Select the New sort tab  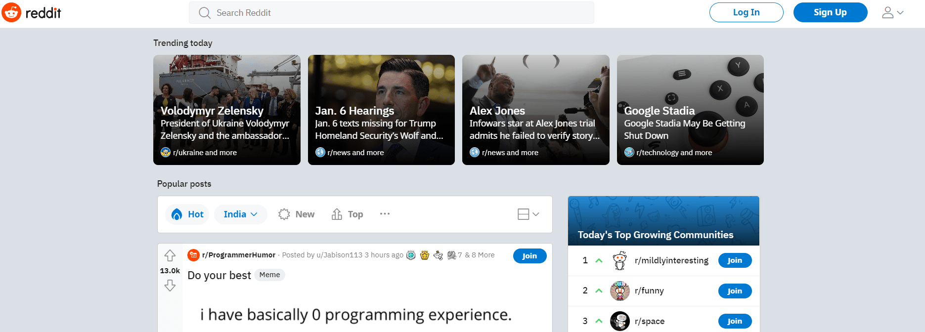[296, 214]
